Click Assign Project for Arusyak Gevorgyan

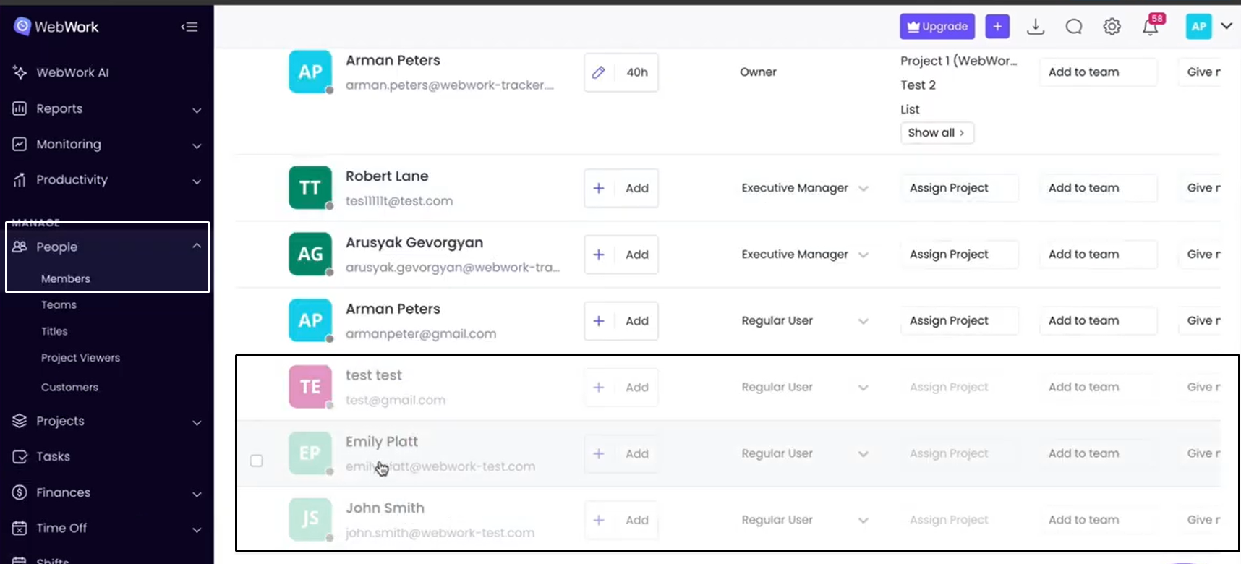(949, 255)
